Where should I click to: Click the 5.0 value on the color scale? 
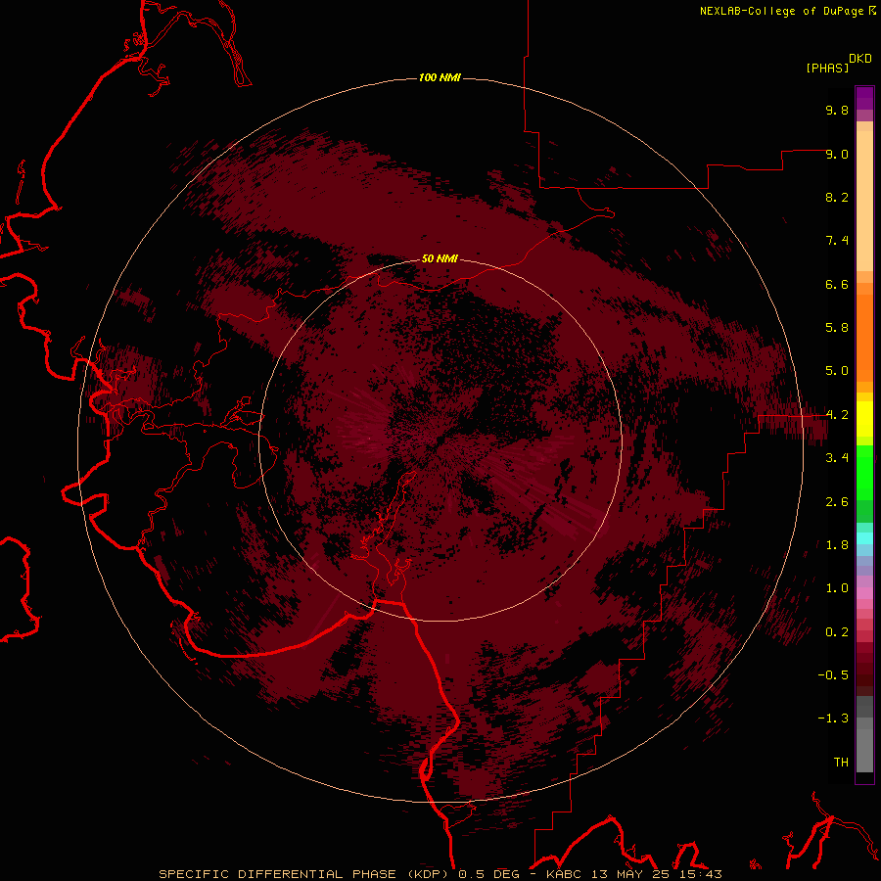click(837, 371)
